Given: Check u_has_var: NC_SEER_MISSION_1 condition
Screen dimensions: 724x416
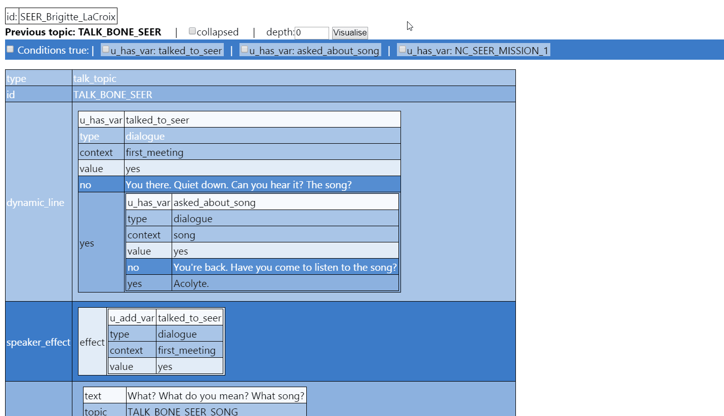Looking at the screenshot, I should (402, 50).
